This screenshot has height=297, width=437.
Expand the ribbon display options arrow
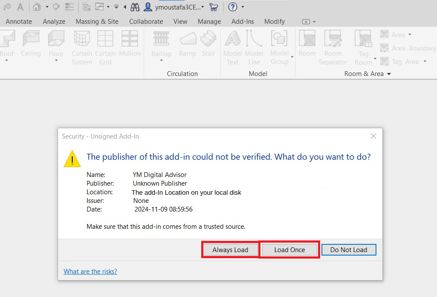314,22
